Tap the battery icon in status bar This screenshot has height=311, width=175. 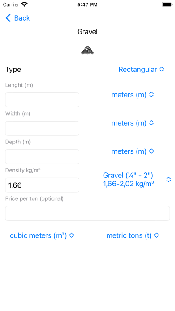click(x=167, y=4)
